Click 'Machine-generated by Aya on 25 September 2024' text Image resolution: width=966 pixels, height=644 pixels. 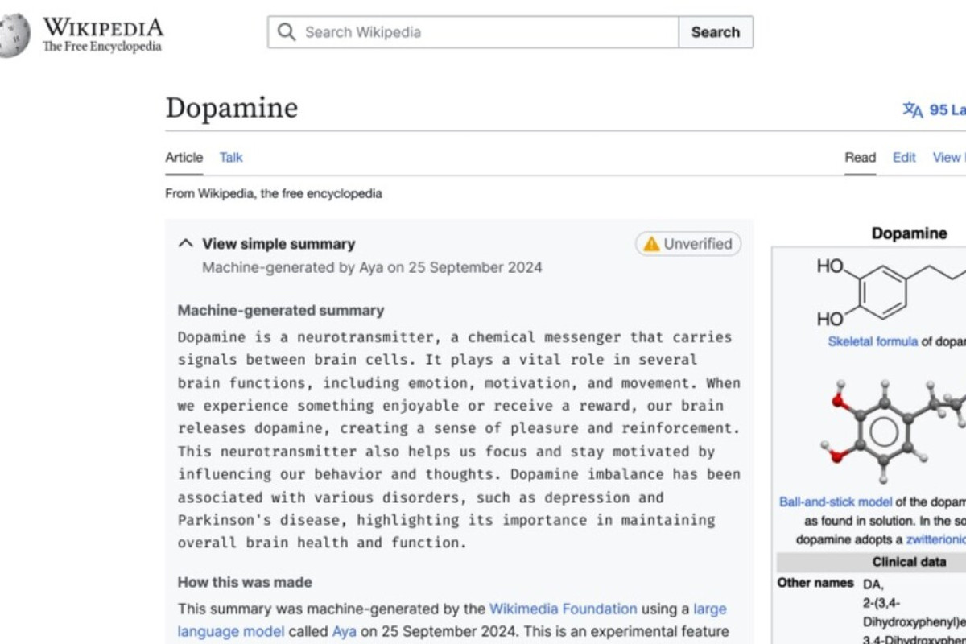point(372,267)
